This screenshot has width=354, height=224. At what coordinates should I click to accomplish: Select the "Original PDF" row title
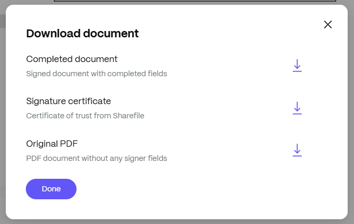(52, 143)
